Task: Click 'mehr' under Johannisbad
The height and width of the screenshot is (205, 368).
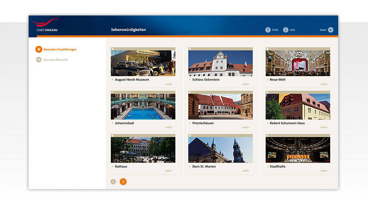Action: (169, 127)
